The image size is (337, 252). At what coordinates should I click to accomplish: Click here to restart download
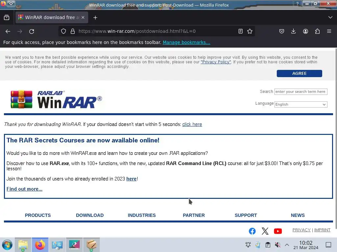192,124
